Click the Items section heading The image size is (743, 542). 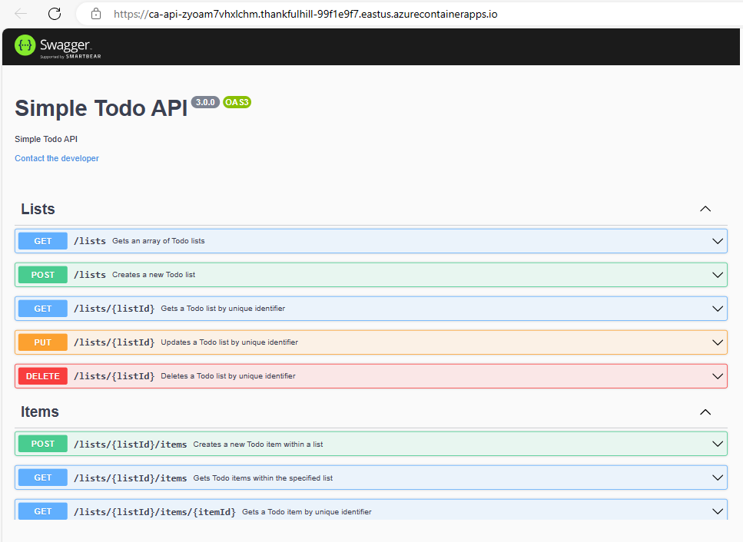coord(40,411)
